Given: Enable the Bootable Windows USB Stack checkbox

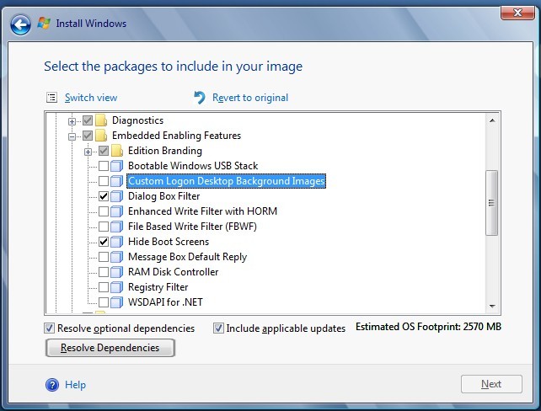Looking at the screenshot, I should click(x=104, y=166).
